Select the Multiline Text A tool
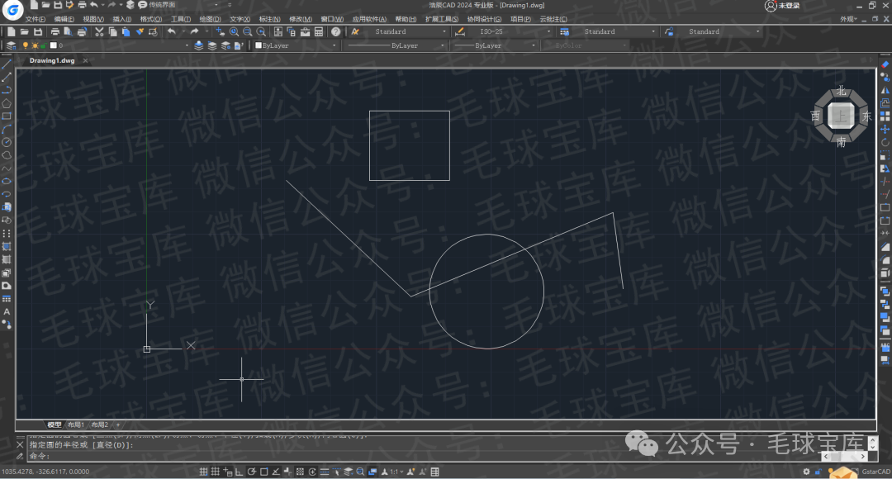Screen dimensions: 892x479 click(x=7, y=311)
